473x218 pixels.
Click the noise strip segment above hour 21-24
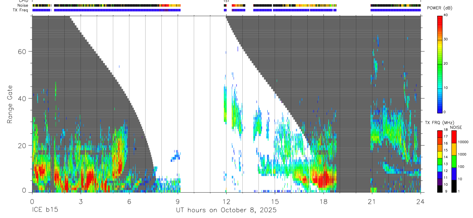(396, 5)
